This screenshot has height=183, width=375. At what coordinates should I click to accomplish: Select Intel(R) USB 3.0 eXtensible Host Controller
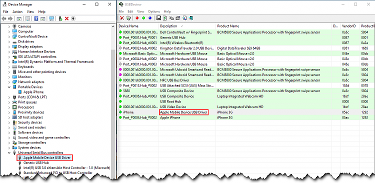point(66,167)
